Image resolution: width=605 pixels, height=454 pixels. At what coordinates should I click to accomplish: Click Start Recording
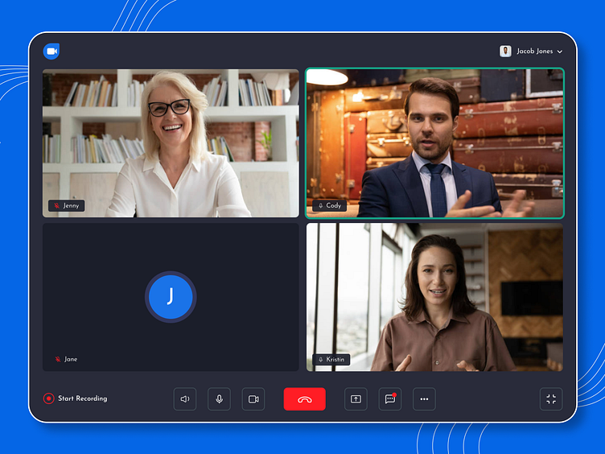tap(76, 398)
